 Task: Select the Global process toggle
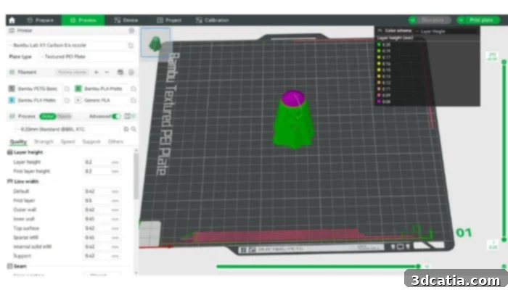[48, 116]
